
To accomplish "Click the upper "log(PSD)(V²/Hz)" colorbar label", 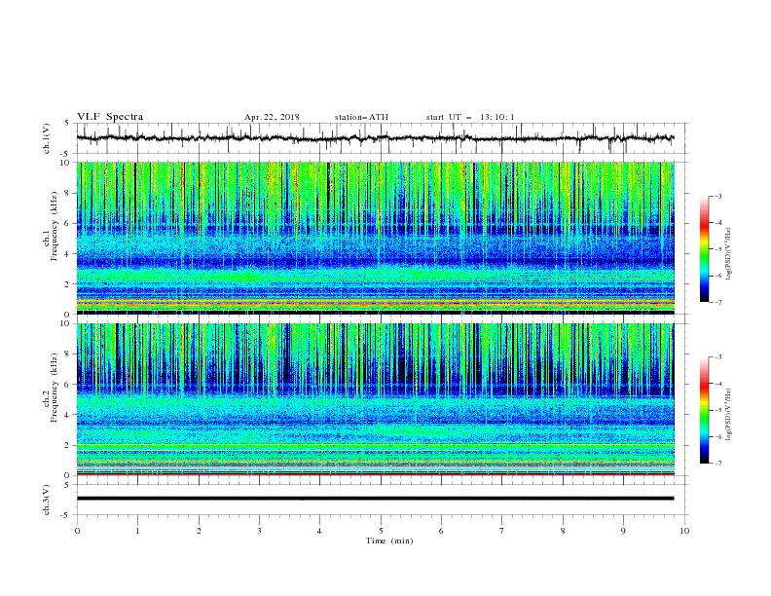I will tap(729, 254).
